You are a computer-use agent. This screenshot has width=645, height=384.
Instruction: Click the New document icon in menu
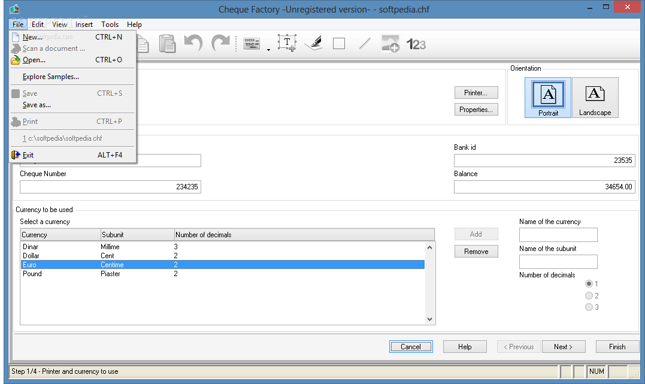tap(16, 37)
